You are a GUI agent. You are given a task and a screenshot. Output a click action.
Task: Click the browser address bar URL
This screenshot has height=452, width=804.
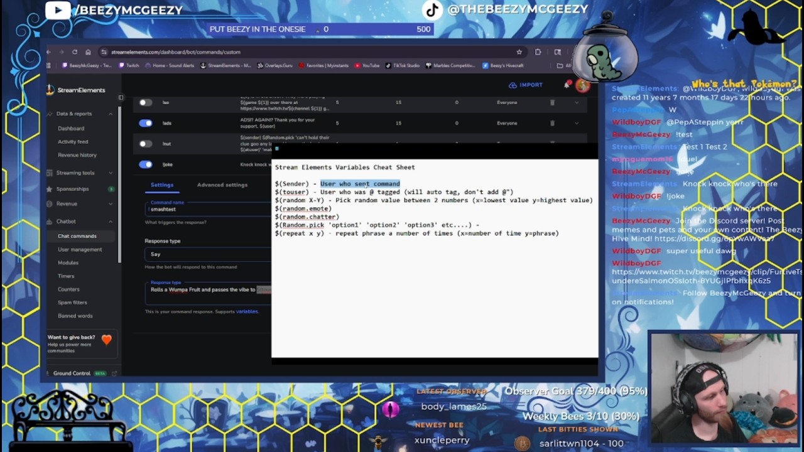pos(176,52)
